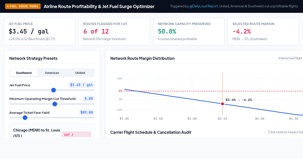Click the 0% y-axis label
Viewport: 303px width, 159px height.
[120, 99]
